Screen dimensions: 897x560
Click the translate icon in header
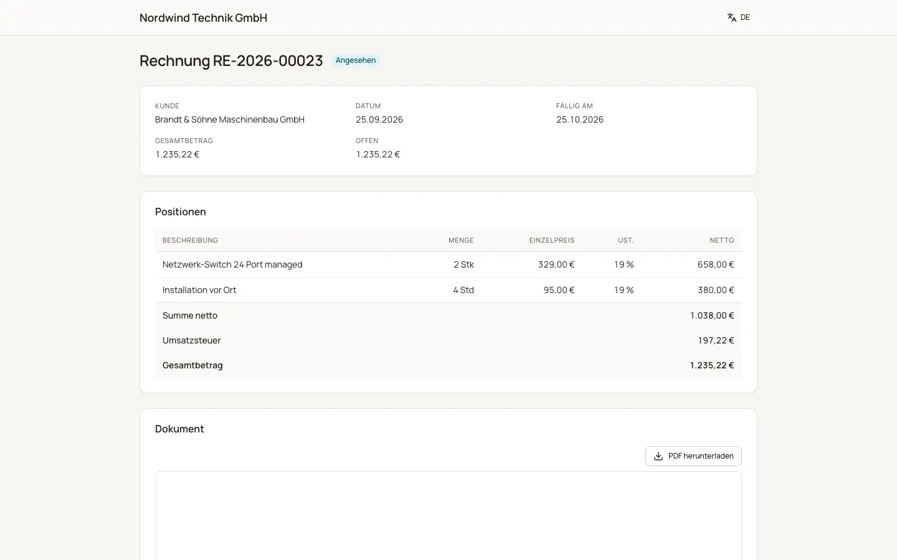[732, 17]
